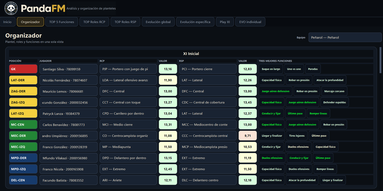Open the MCI Medio cierre field

[x=128, y=125]
